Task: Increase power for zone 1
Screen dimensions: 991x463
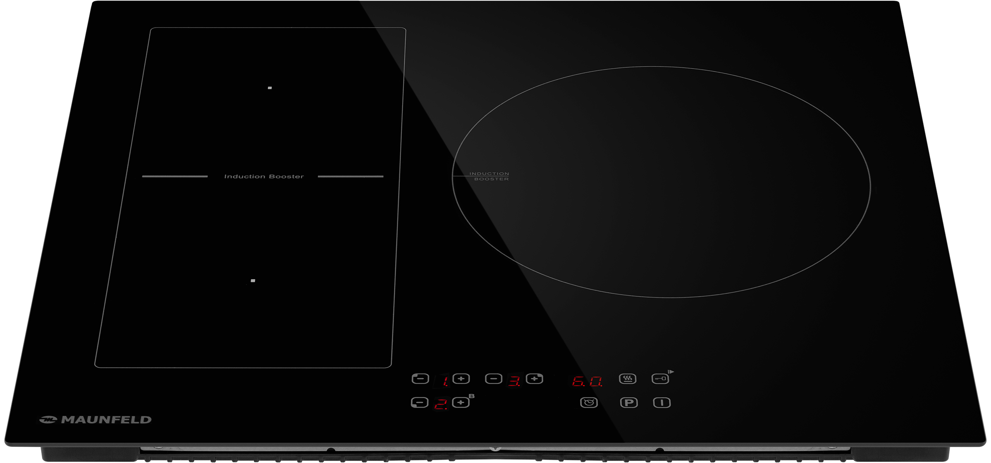Action: (x=461, y=378)
